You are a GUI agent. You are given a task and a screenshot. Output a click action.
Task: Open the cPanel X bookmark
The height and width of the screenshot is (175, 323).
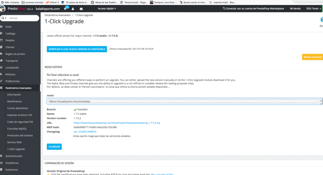[52, 2]
